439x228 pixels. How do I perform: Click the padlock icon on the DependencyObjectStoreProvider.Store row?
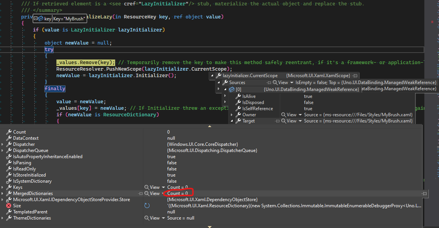[8, 199]
